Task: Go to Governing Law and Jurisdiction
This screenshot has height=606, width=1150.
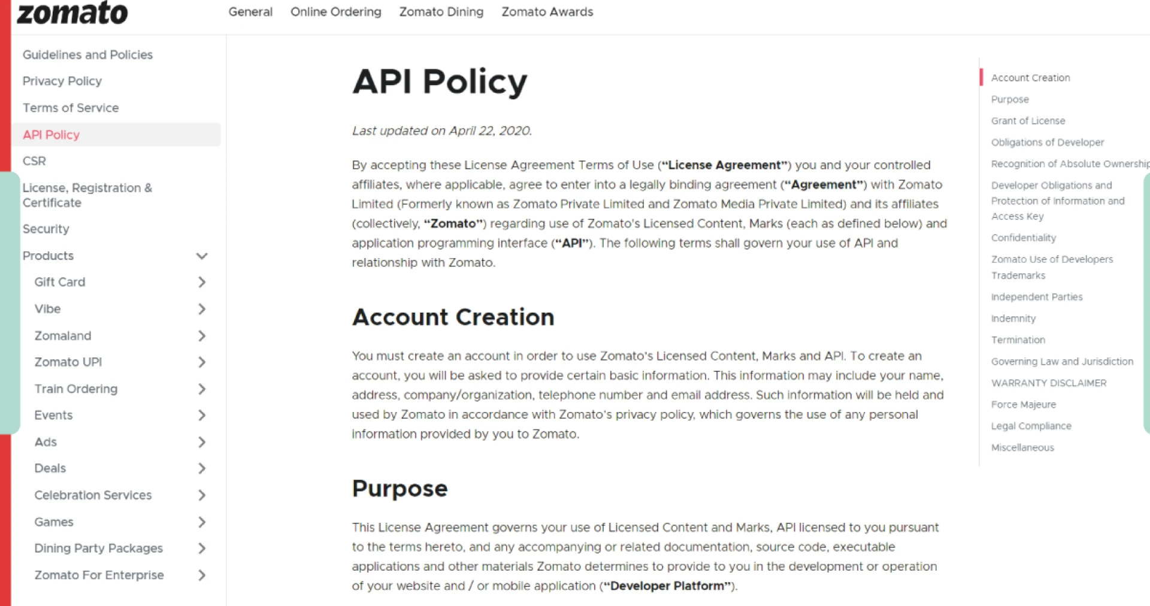Action: [1062, 361]
